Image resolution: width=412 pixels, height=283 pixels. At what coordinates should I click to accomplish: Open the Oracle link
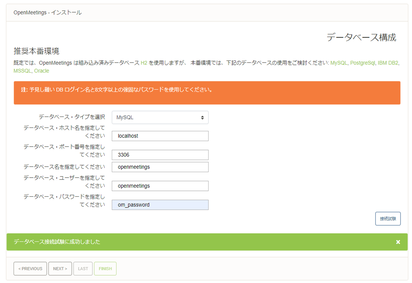pos(42,71)
